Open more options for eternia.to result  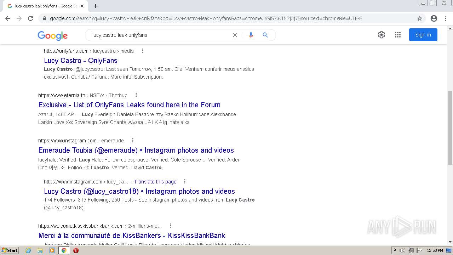click(x=136, y=95)
